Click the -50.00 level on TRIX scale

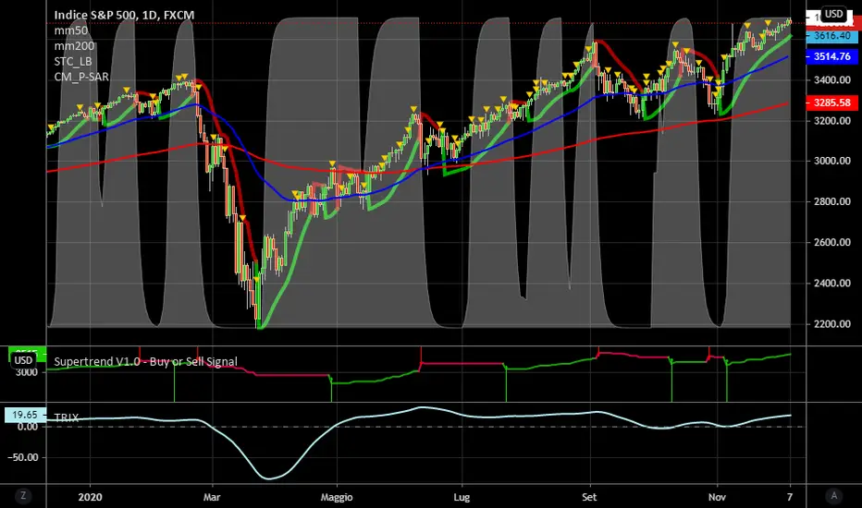(22, 457)
